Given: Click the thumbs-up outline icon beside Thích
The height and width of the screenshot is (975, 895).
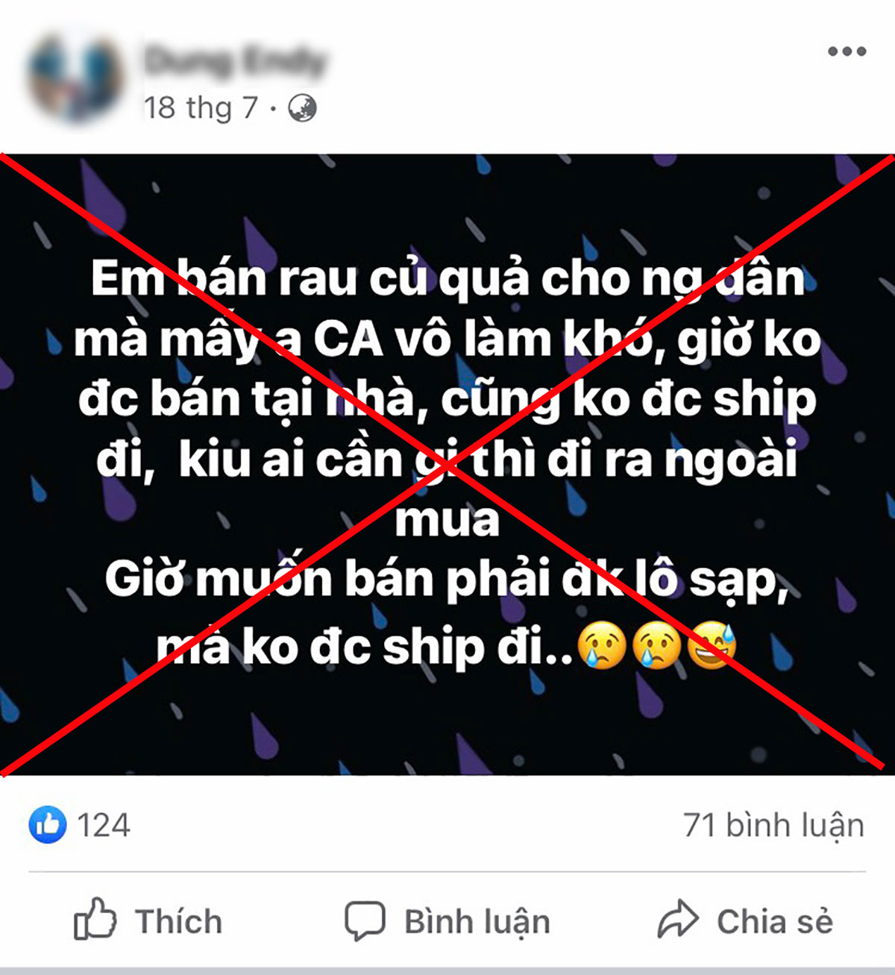Looking at the screenshot, I should click(x=95, y=919).
